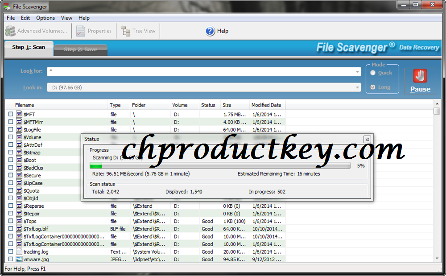The width and height of the screenshot is (446, 276).
Task: Select the $Secure filename text
Action: pos(32,176)
